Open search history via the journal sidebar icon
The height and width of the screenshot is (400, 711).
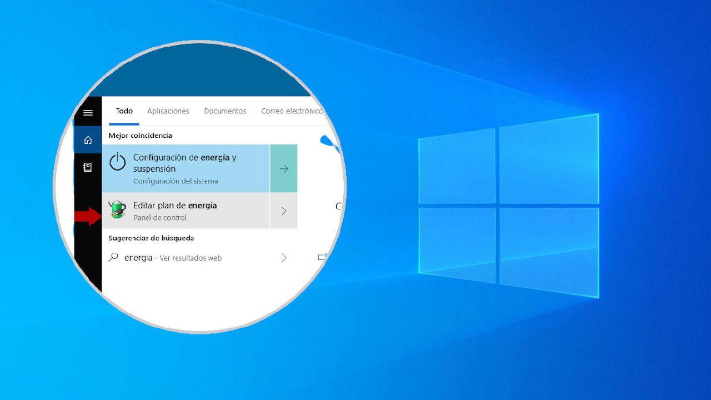(88, 167)
